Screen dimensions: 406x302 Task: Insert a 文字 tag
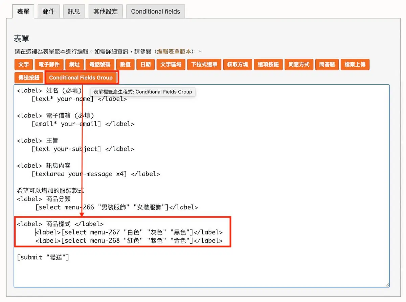(23, 64)
